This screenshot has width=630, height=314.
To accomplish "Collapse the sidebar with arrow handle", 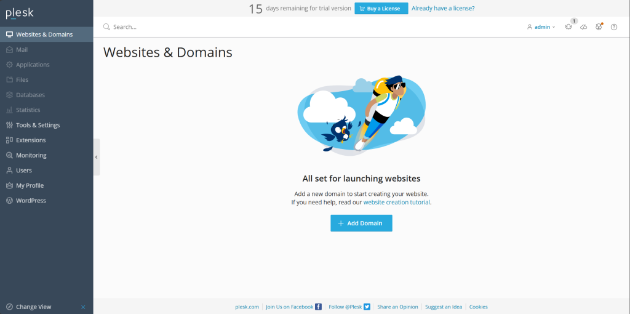I will pos(96,157).
